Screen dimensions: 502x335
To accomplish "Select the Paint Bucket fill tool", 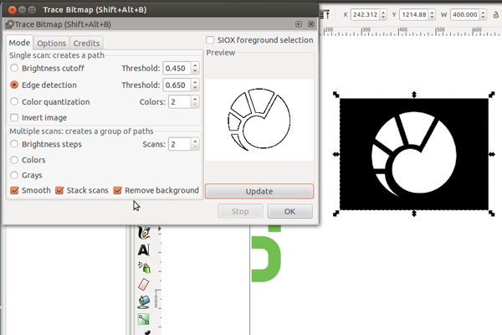I will point(144,301).
